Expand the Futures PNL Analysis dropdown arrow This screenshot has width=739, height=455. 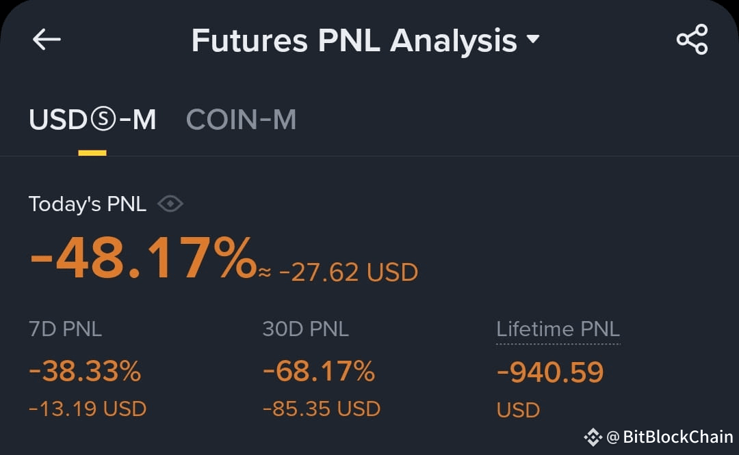tap(533, 38)
